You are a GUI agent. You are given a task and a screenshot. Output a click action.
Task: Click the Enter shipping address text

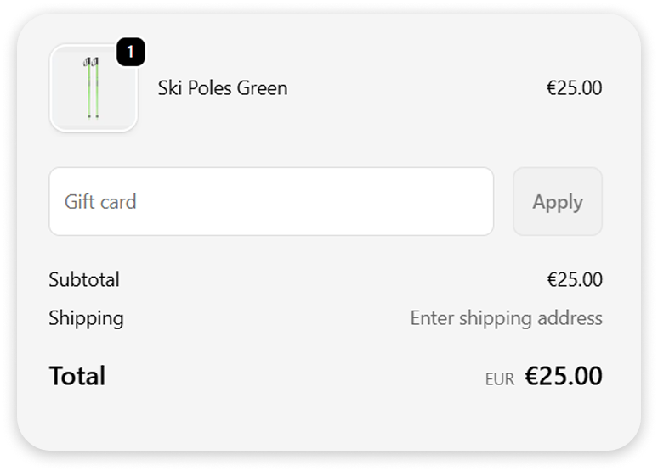coord(506,318)
